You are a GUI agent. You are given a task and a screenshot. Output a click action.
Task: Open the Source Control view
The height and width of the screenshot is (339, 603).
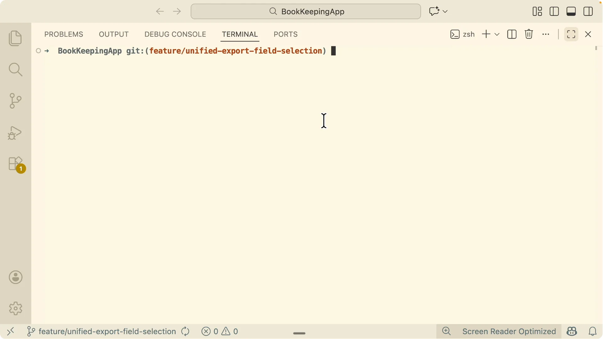point(15,101)
